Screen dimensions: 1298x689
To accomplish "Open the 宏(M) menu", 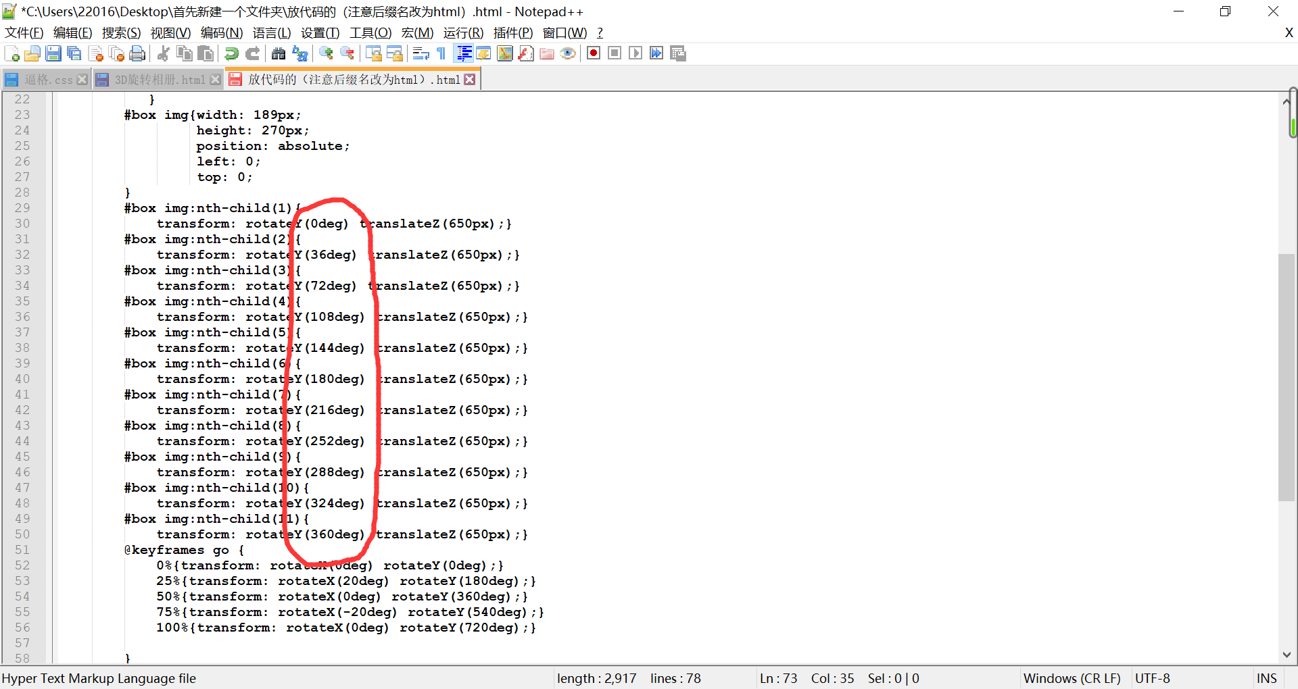I will coord(417,32).
